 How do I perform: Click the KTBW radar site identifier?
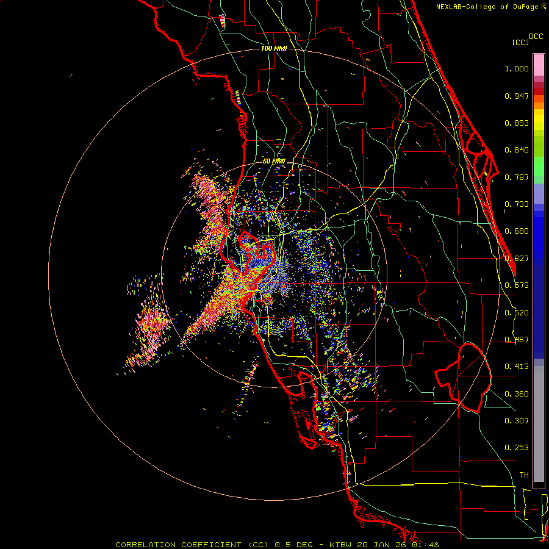(342, 545)
